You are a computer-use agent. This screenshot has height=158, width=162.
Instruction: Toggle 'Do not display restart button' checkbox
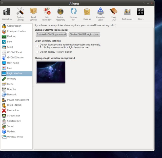click(x=37, y=52)
